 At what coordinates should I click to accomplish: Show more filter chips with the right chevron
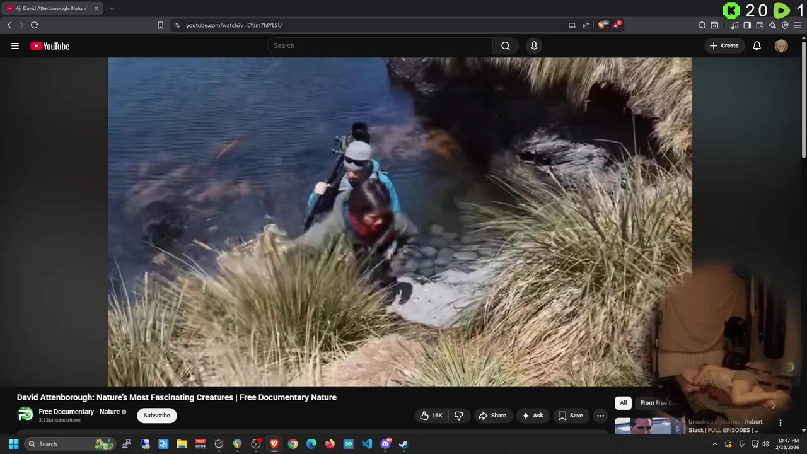774,405
